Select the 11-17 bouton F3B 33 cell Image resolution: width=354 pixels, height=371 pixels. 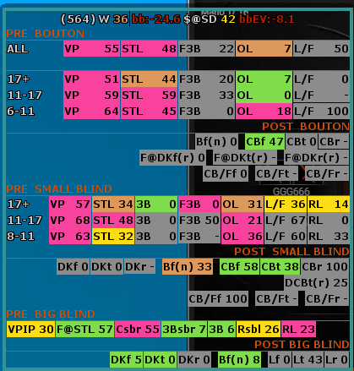206,95
